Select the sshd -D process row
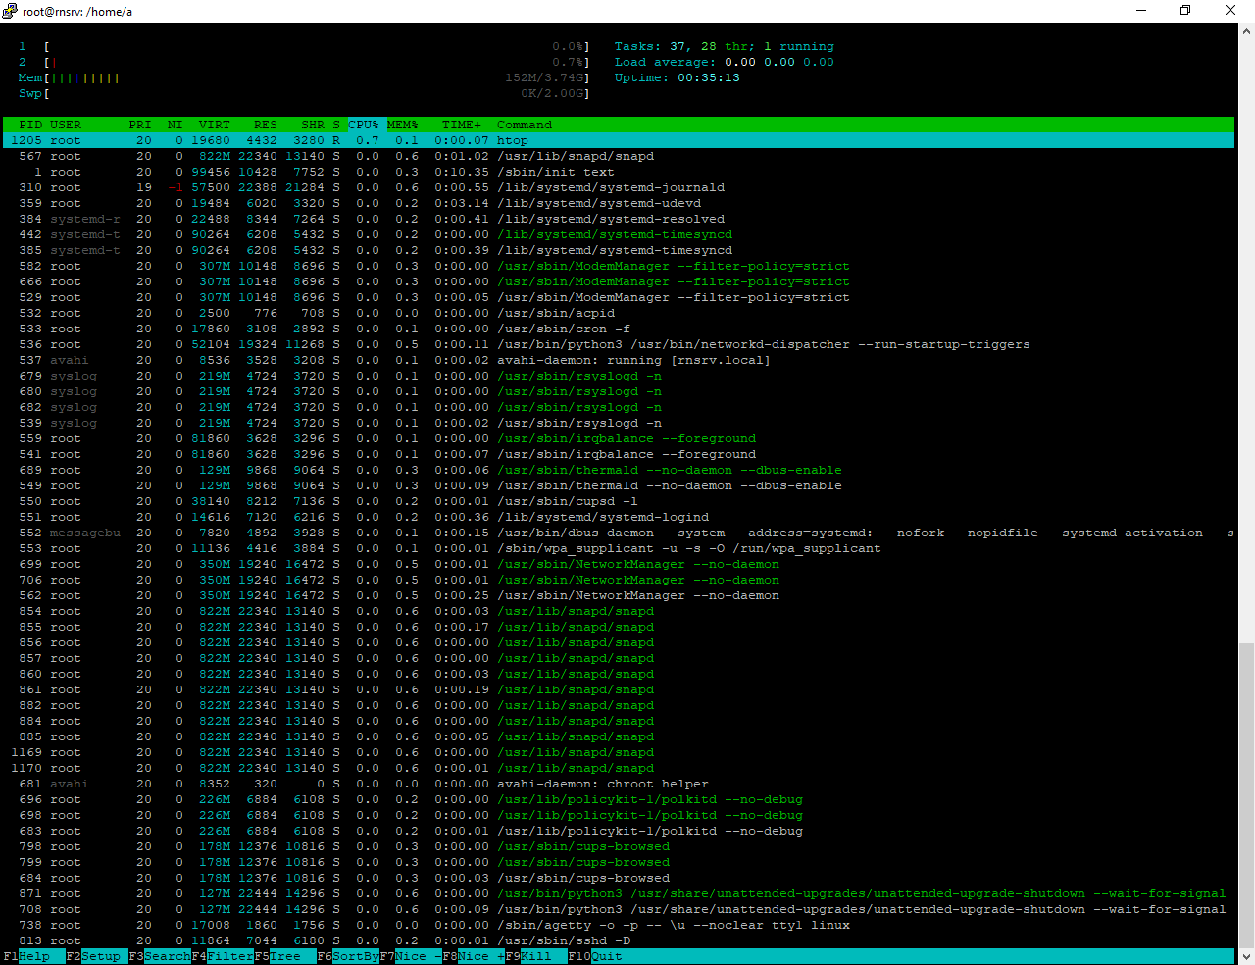 pyautogui.click(x=619, y=940)
